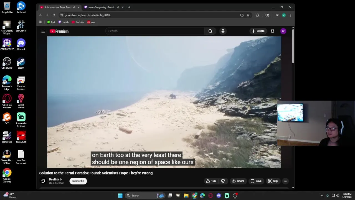Open Chrome media controls icon

277,15
